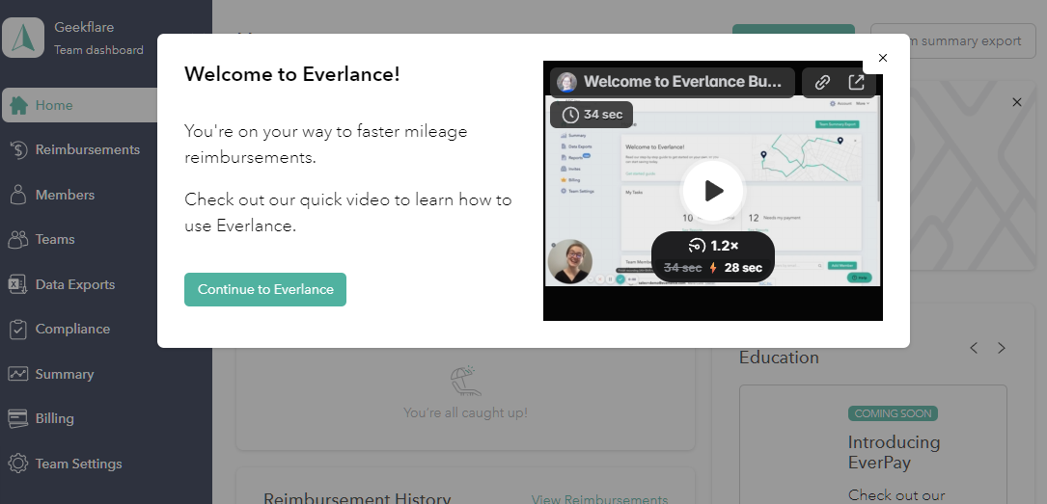Show next Education card
The width and height of the screenshot is (1047, 504).
point(1001,348)
